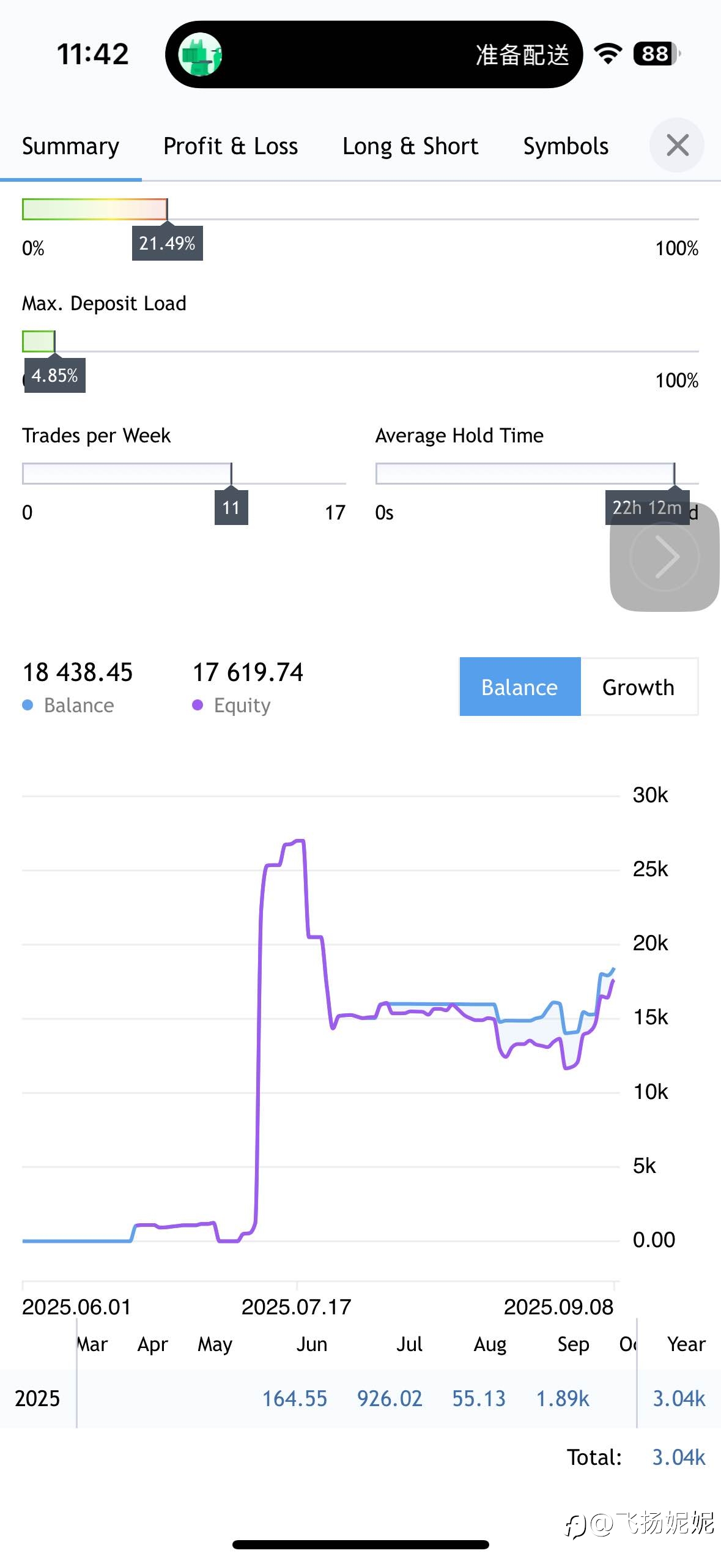Image resolution: width=721 pixels, height=1564 pixels.
Task: Open the Long & Short tab
Action: [410, 146]
